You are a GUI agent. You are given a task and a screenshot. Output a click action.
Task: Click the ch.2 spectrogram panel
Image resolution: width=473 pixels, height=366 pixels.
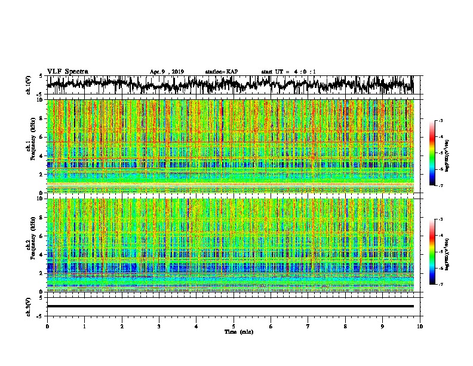pyautogui.click(x=230, y=245)
